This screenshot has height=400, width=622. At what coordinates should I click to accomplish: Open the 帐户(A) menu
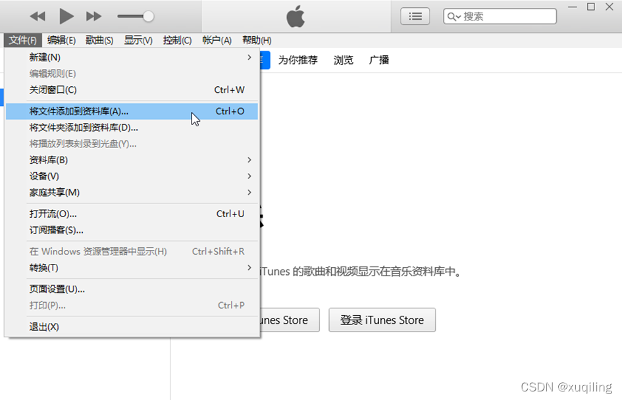[x=217, y=40]
